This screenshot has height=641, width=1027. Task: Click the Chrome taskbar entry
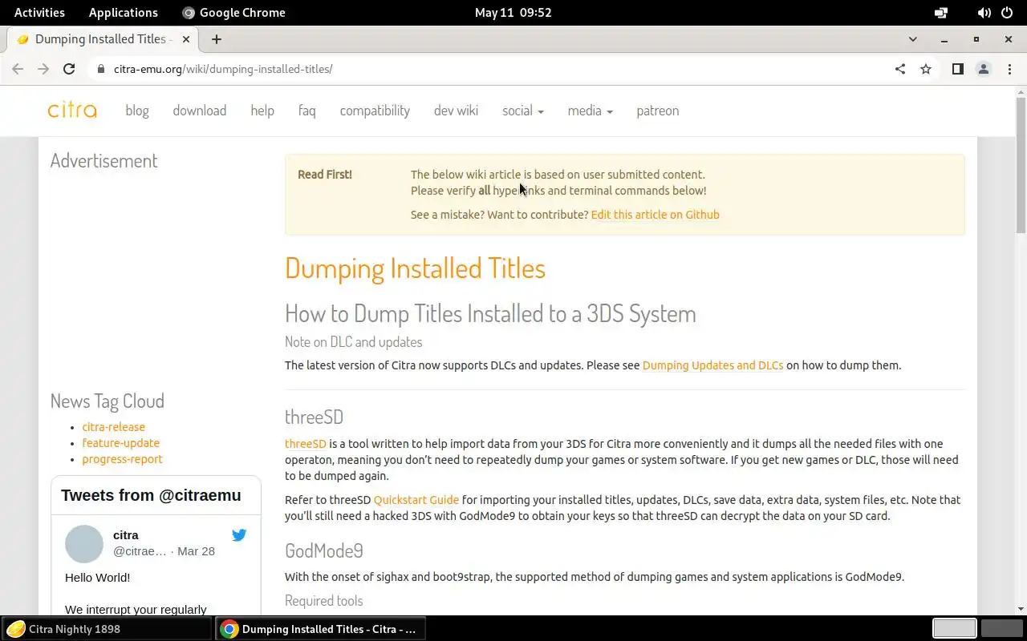[x=320, y=629]
